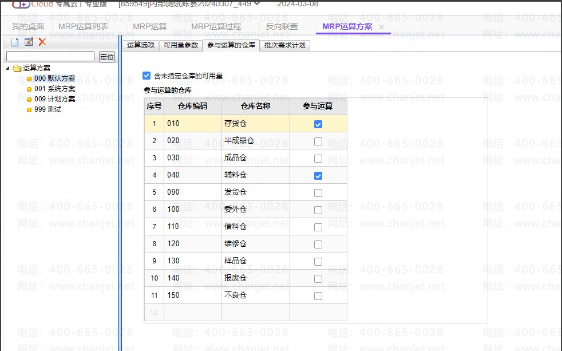The width and height of the screenshot is (562, 351).
Task: Click the 定位 button
Action: point(107,57)
